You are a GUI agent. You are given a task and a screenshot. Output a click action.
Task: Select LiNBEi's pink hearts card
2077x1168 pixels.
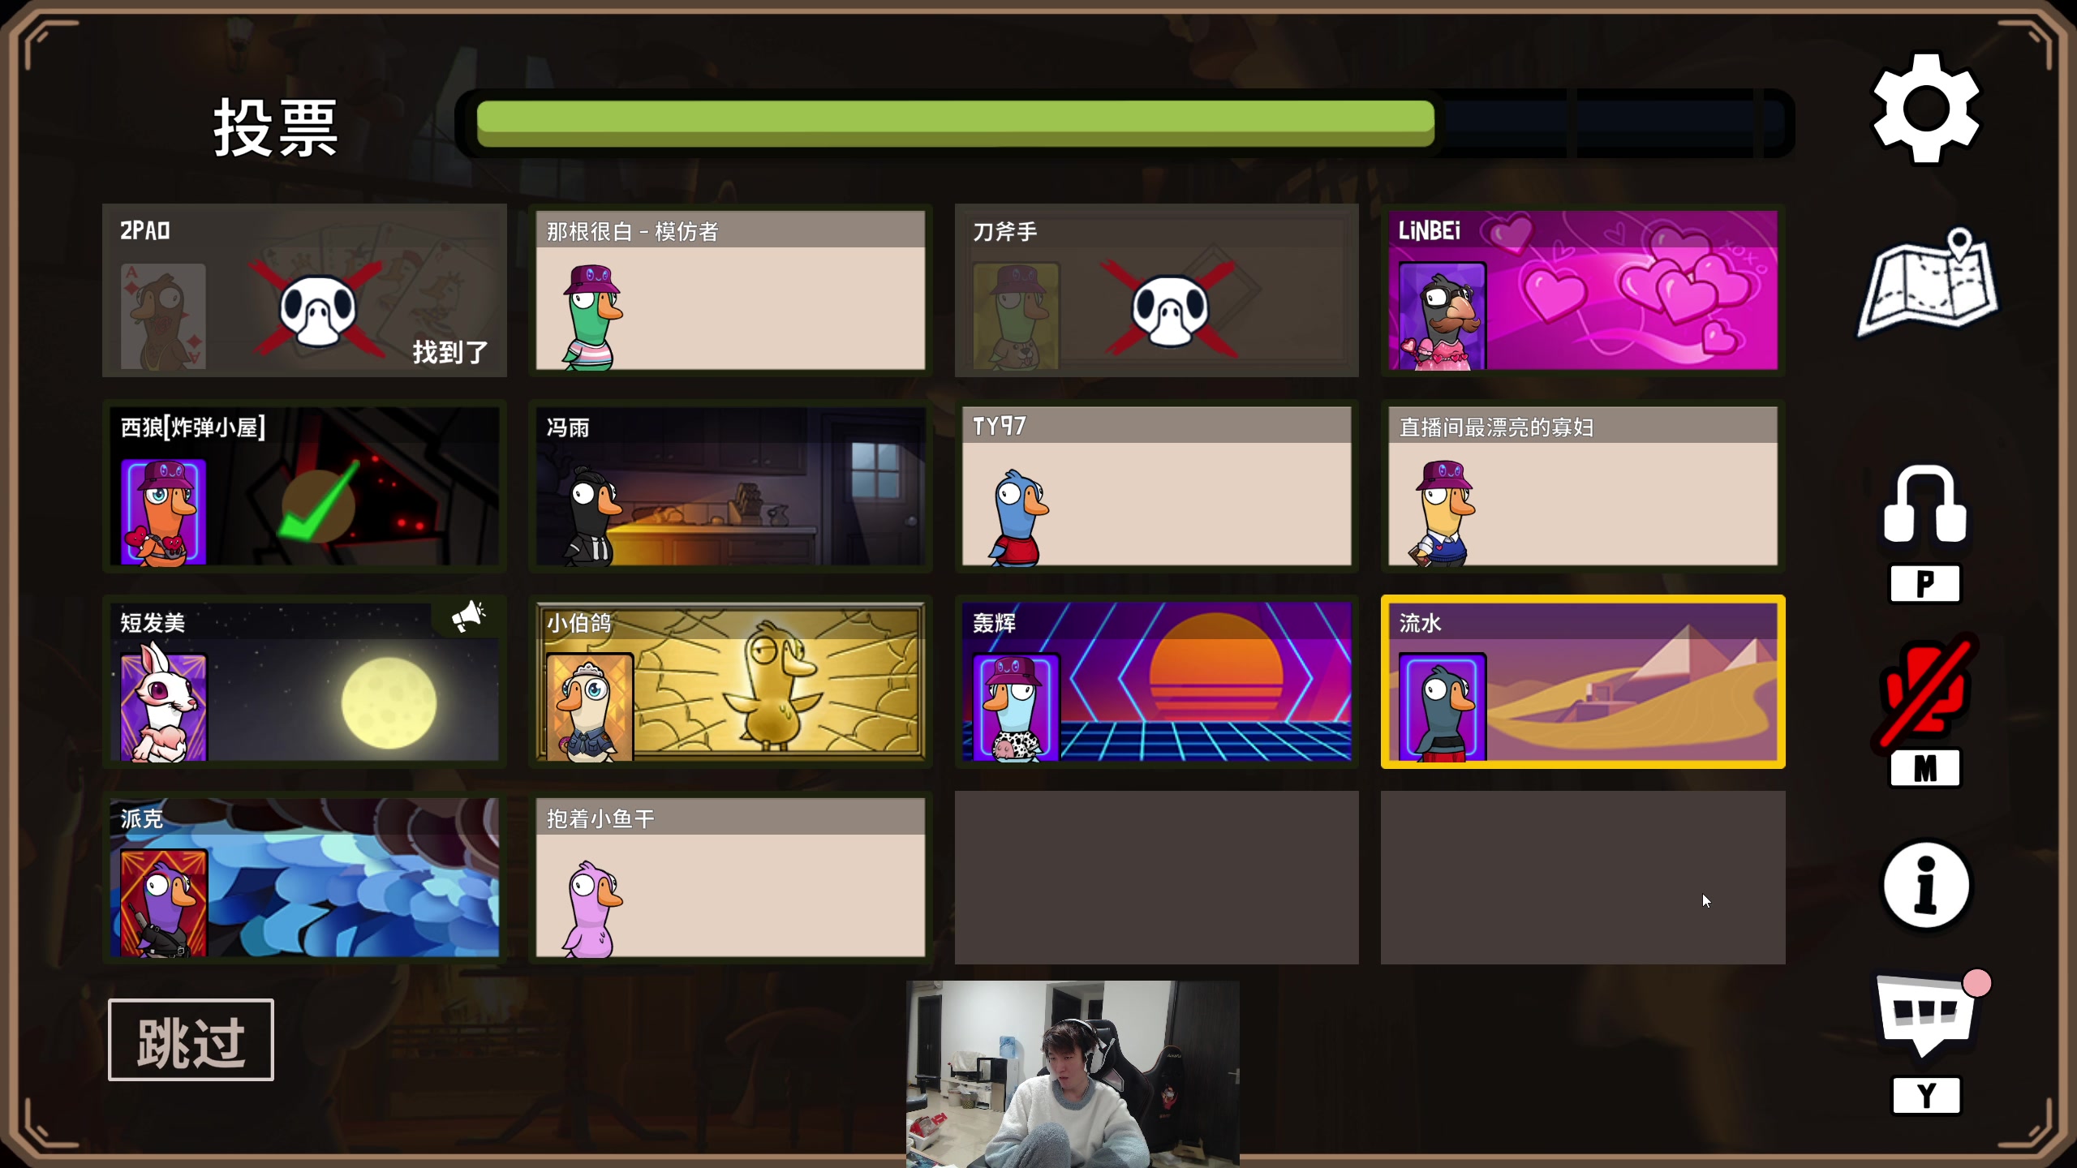point(1582,290)
